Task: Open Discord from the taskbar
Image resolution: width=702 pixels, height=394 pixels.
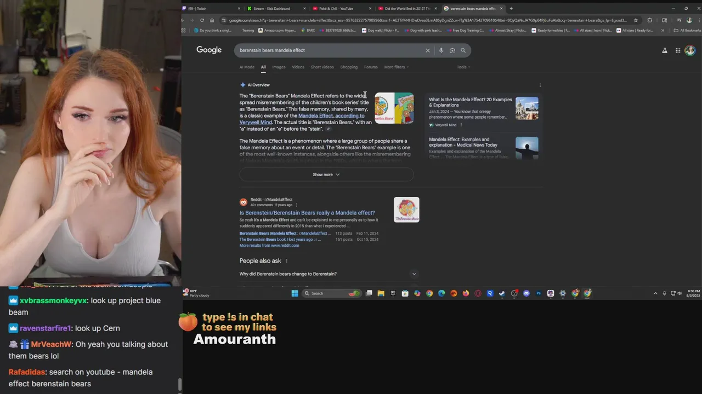Action: 526,293
